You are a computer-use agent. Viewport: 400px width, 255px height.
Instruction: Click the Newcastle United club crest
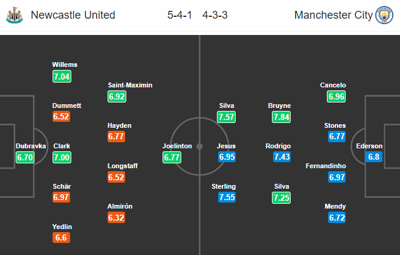click(15, 15)
